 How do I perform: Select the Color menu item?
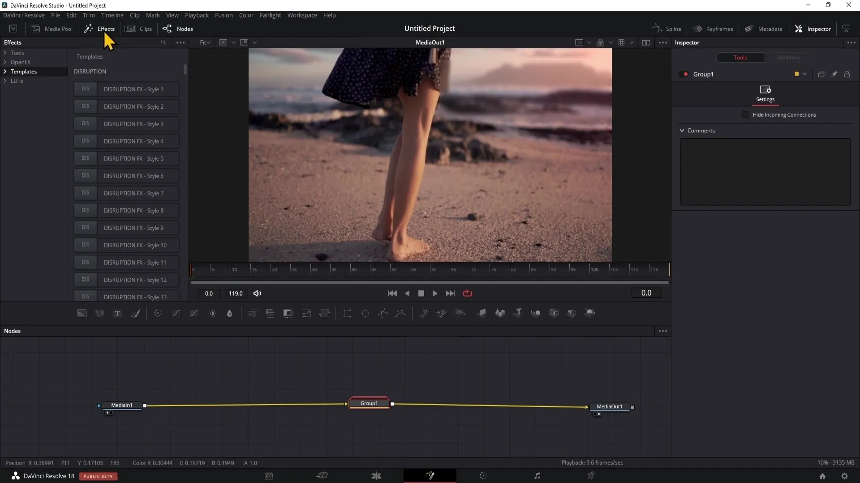click(246, 15)
